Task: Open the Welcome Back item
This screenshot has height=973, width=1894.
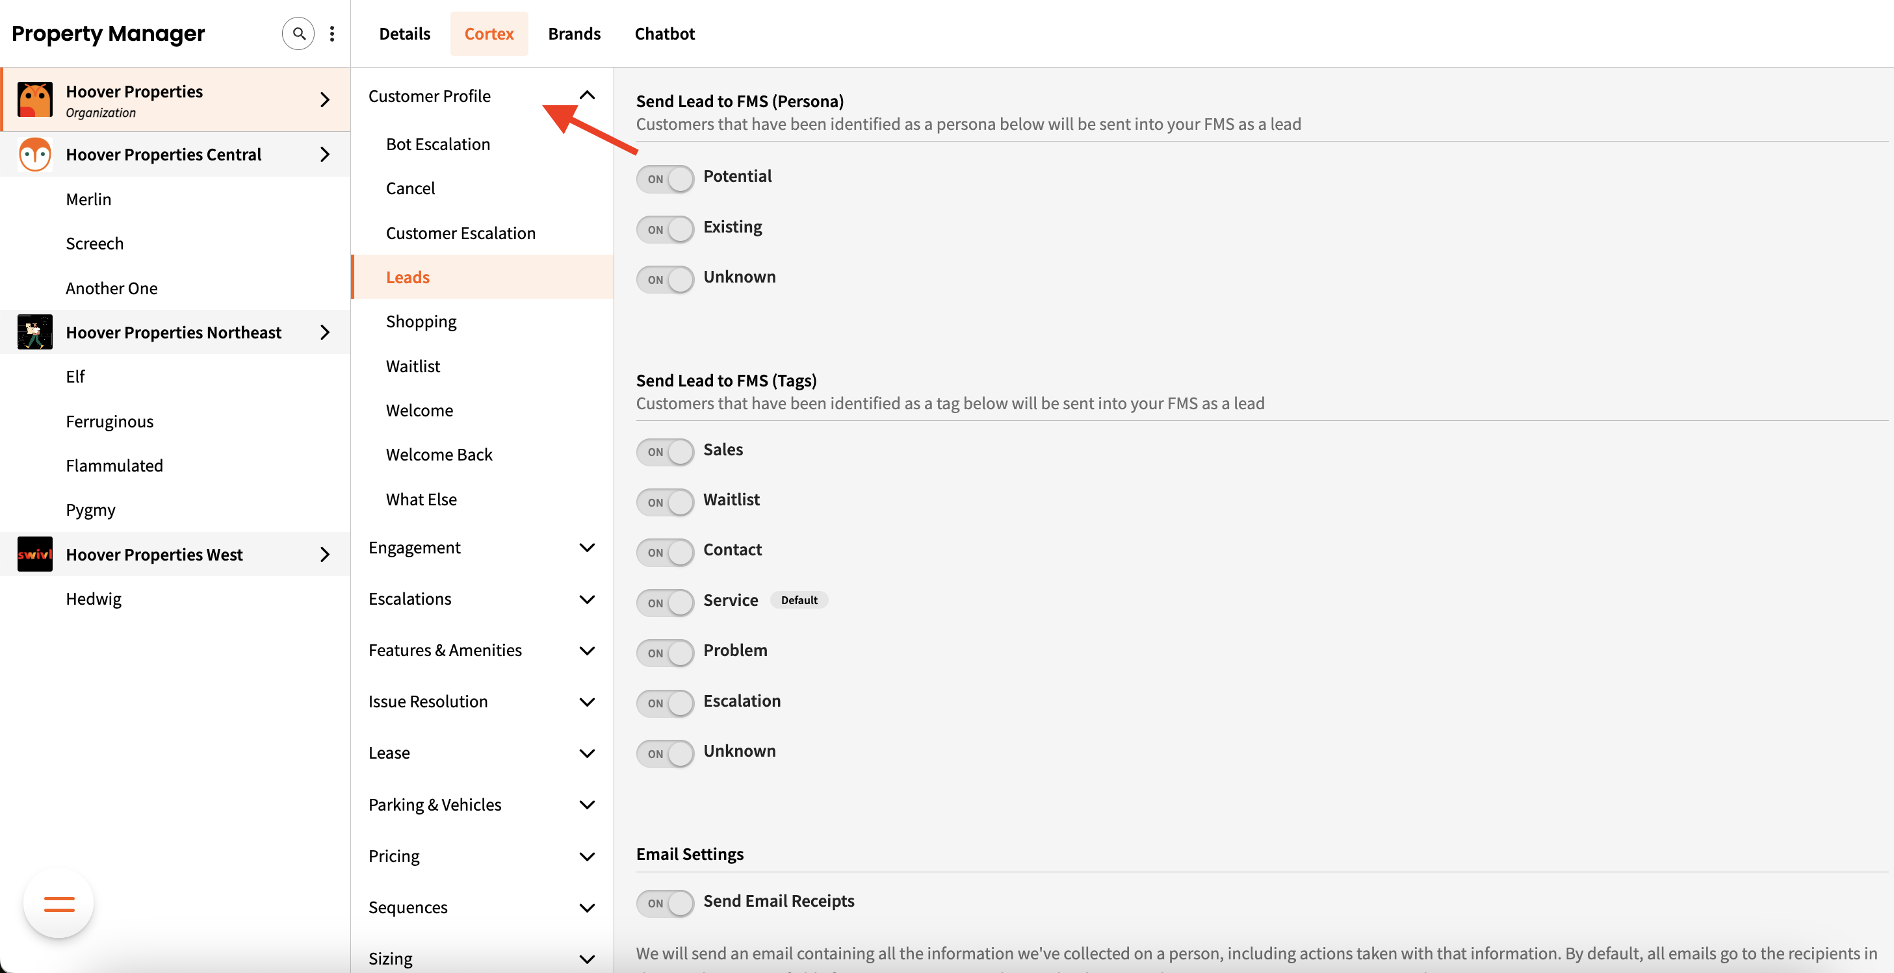Action: (438, 454)
